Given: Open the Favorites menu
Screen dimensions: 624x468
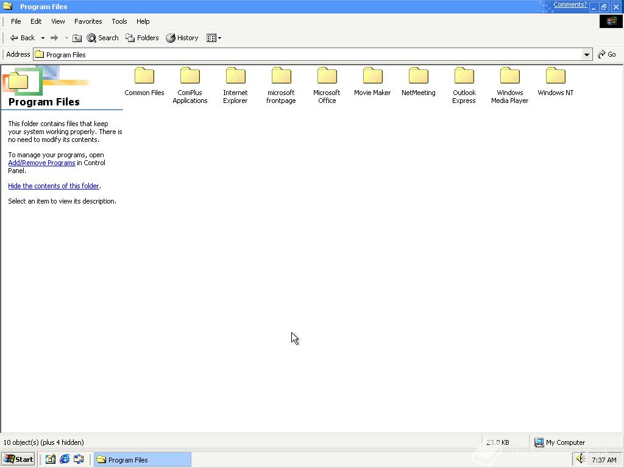Looking at the screenshot, I should coord(88,21).
